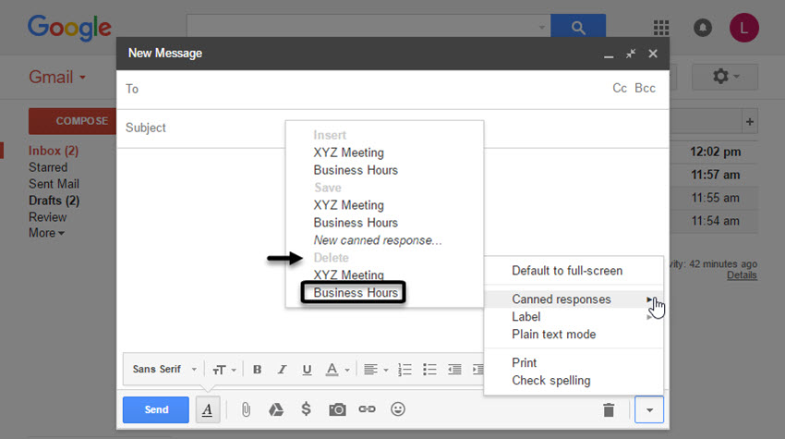The height and width of the screenshot is (439, 785).
Task: Add Bcc recipients
Action: 645,88
